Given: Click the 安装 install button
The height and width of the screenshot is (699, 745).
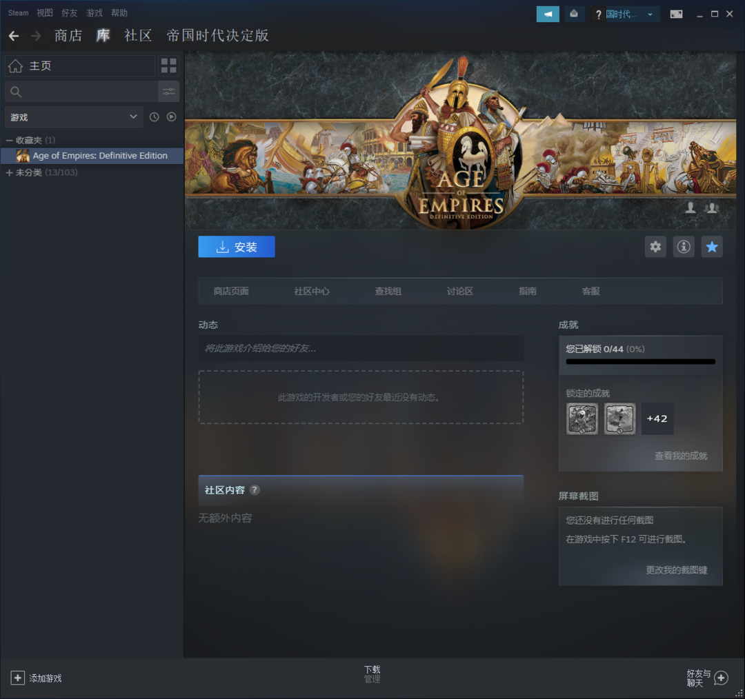Looking at the screenshot, I should [237, 247].
